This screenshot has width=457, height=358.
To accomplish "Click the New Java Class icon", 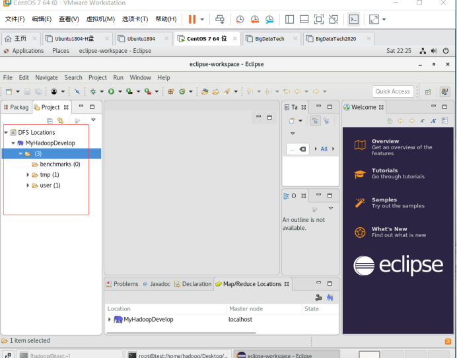I will tap(182, 92).
